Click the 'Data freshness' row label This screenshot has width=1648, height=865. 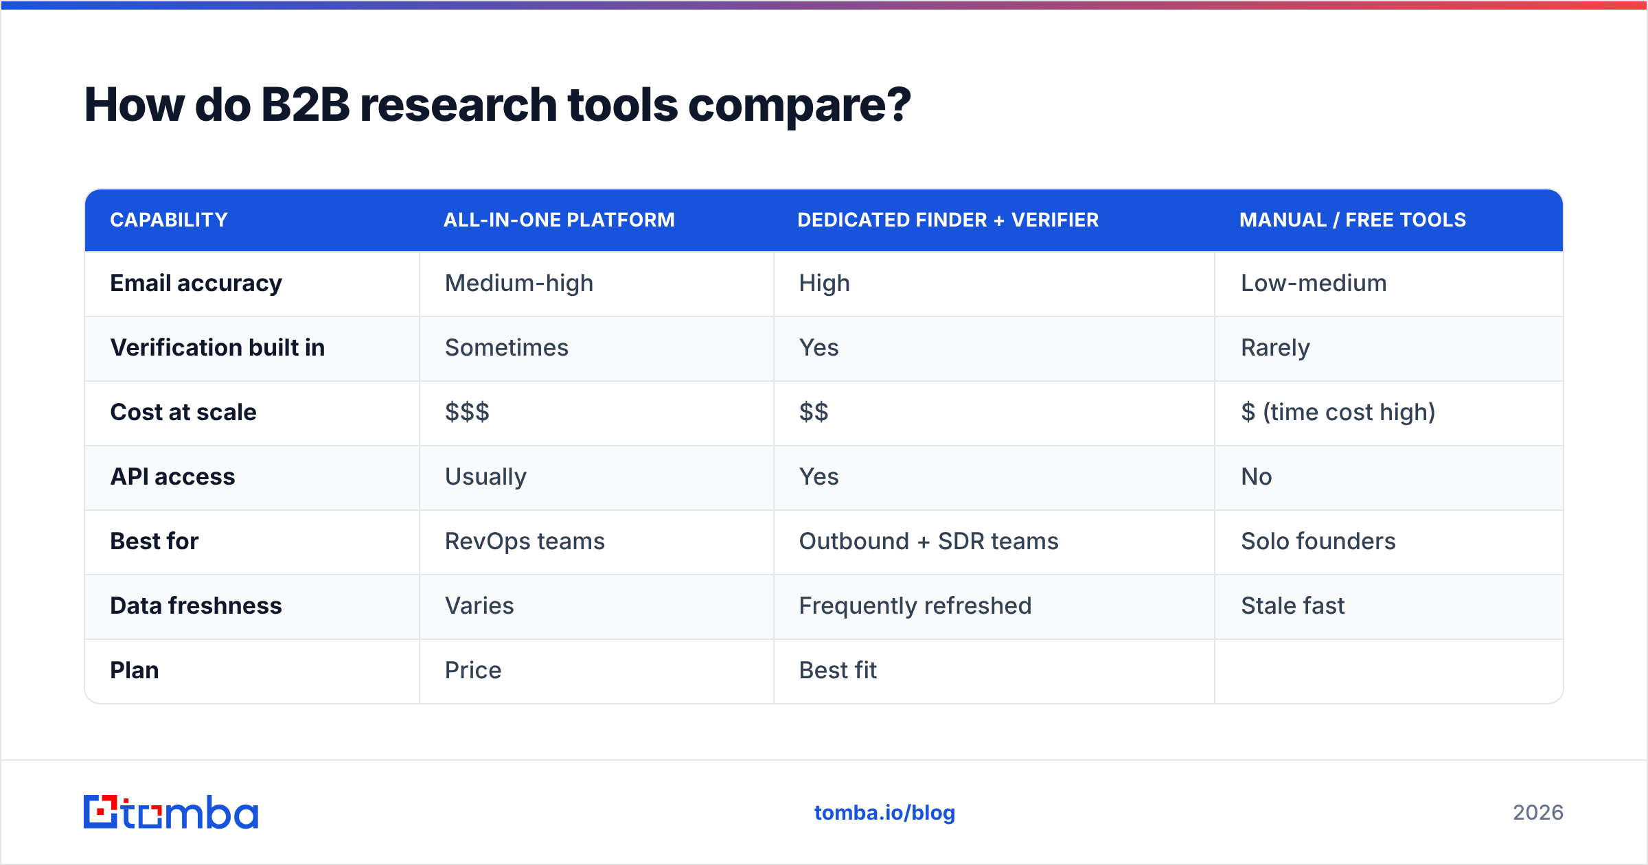tap(196, 605)
